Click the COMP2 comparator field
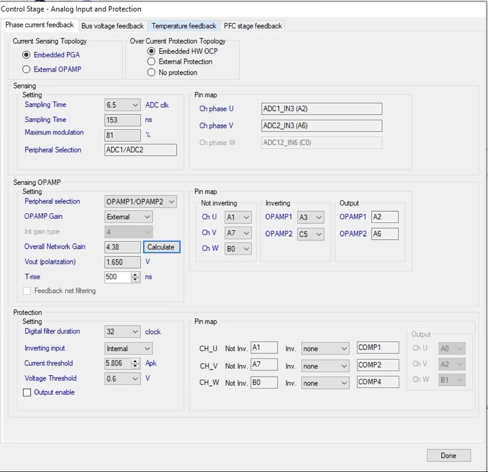The width and height of the screenshot is (488, 472). (378, 365)
